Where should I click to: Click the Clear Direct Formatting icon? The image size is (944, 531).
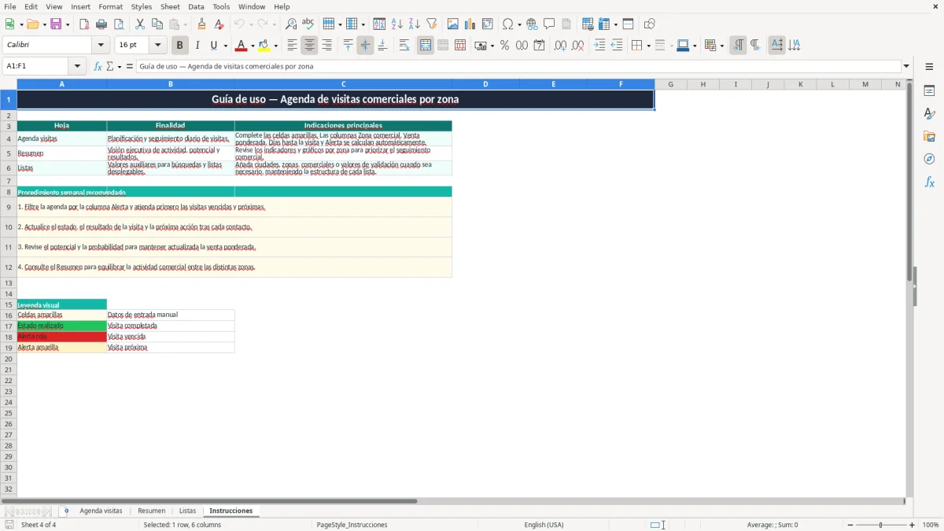219,24
